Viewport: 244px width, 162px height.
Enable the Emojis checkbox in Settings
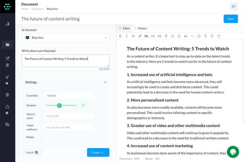pyautogui.click(x=46, y=137)
